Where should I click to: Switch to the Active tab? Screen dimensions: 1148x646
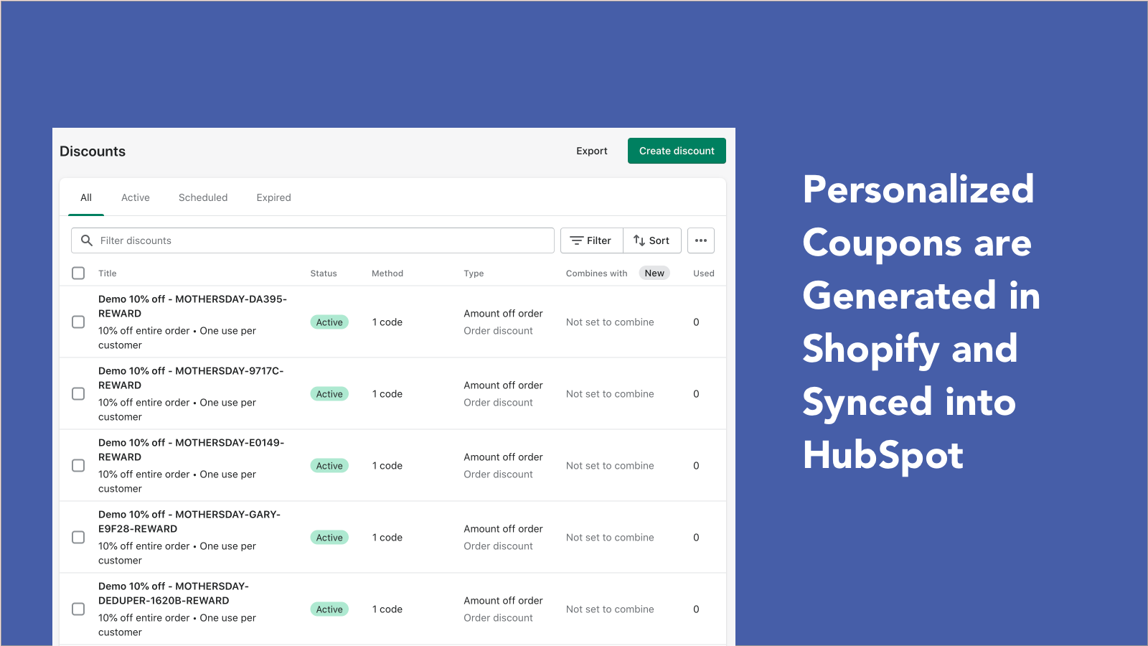(136, 197)
